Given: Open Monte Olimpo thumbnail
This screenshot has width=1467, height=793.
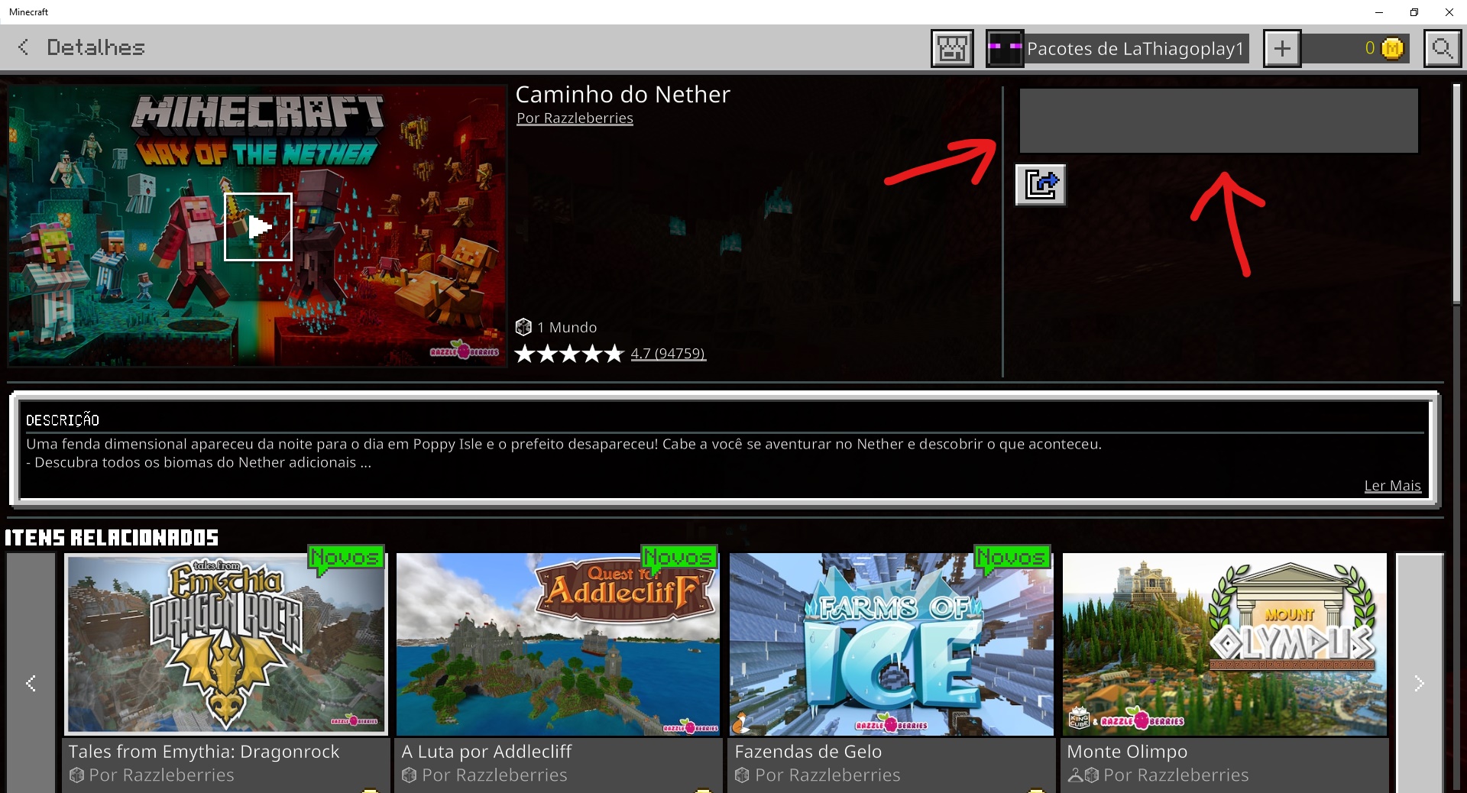Looking at the screenshot, I should click(1224, 644).
